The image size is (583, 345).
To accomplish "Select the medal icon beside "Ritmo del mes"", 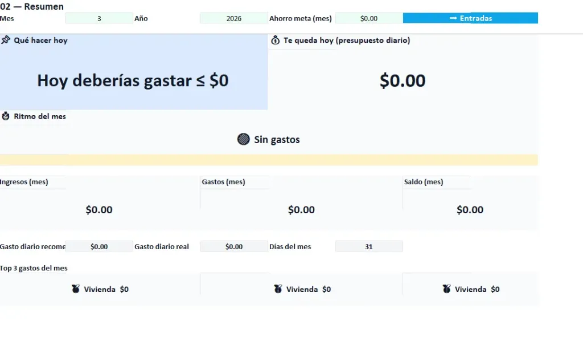I will pos(5,116).
